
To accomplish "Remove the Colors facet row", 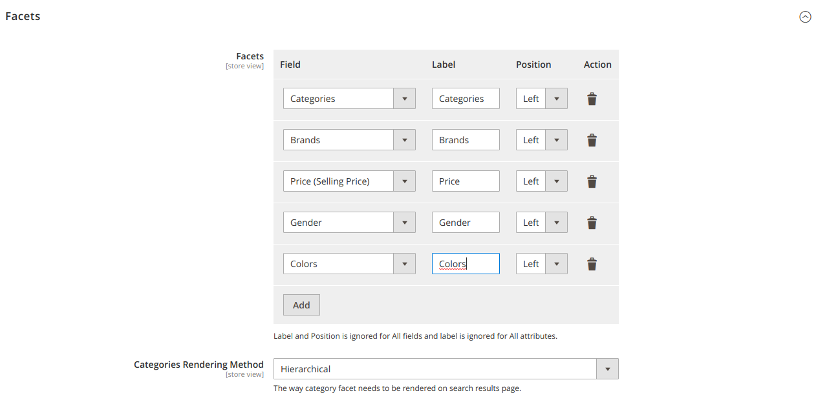I will 592,263.
